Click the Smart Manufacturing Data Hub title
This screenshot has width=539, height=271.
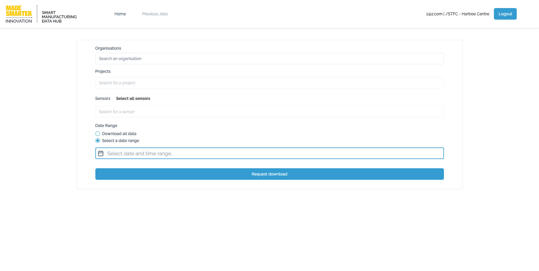click(x=59, y=17)
